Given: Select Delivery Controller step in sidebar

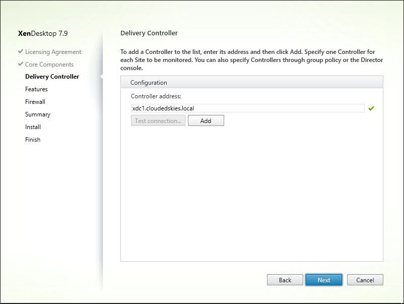Looking at the screenshot, I should [x=52, y=77].
